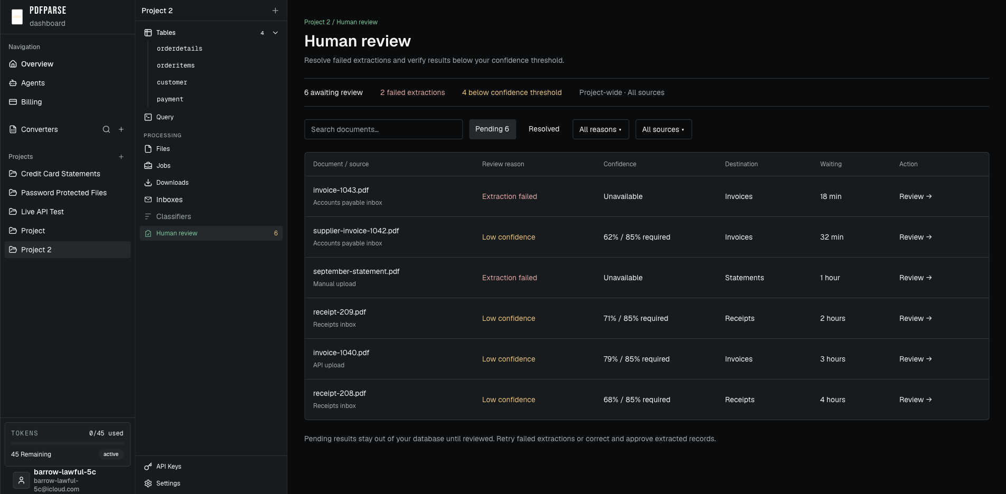Click Review for invoice-1040.pdf
Image resolution: width=1006 pixels, height=494 pixels.
915,359
